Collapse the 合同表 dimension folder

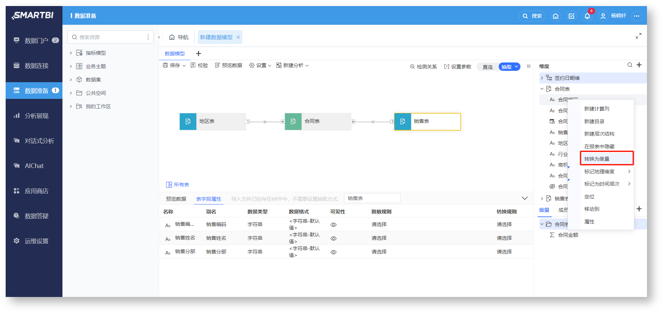[x=542, y=89]
